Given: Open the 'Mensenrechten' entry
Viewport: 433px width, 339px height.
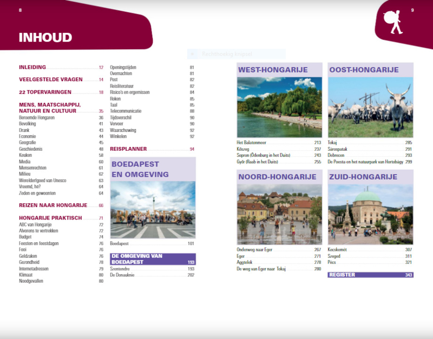Looking at the screenshot, I should 61,168.
